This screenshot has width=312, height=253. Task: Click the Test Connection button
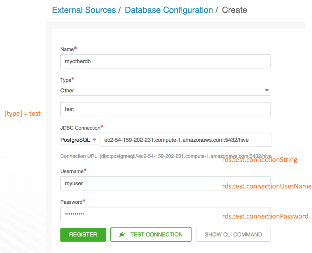[151, 235]
